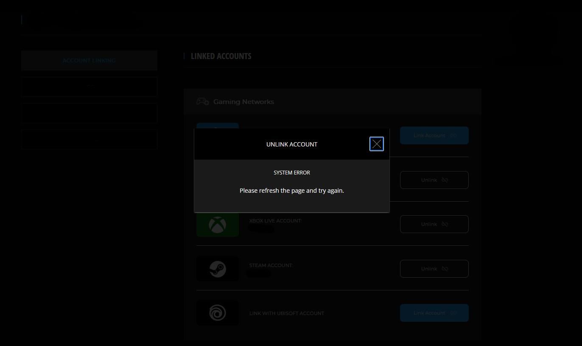582x346 pixels.
Task: Close the Unlink Account error dialog
Action: (377, 144)
